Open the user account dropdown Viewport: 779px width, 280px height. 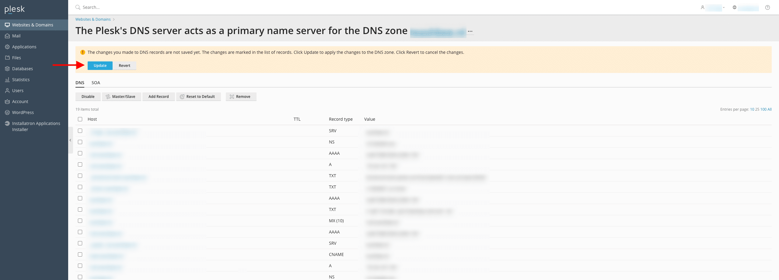click(714, 7)
